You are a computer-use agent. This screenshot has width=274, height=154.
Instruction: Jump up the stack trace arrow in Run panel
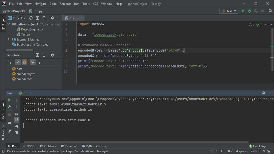pyautogui.click(x=17, y=100)
